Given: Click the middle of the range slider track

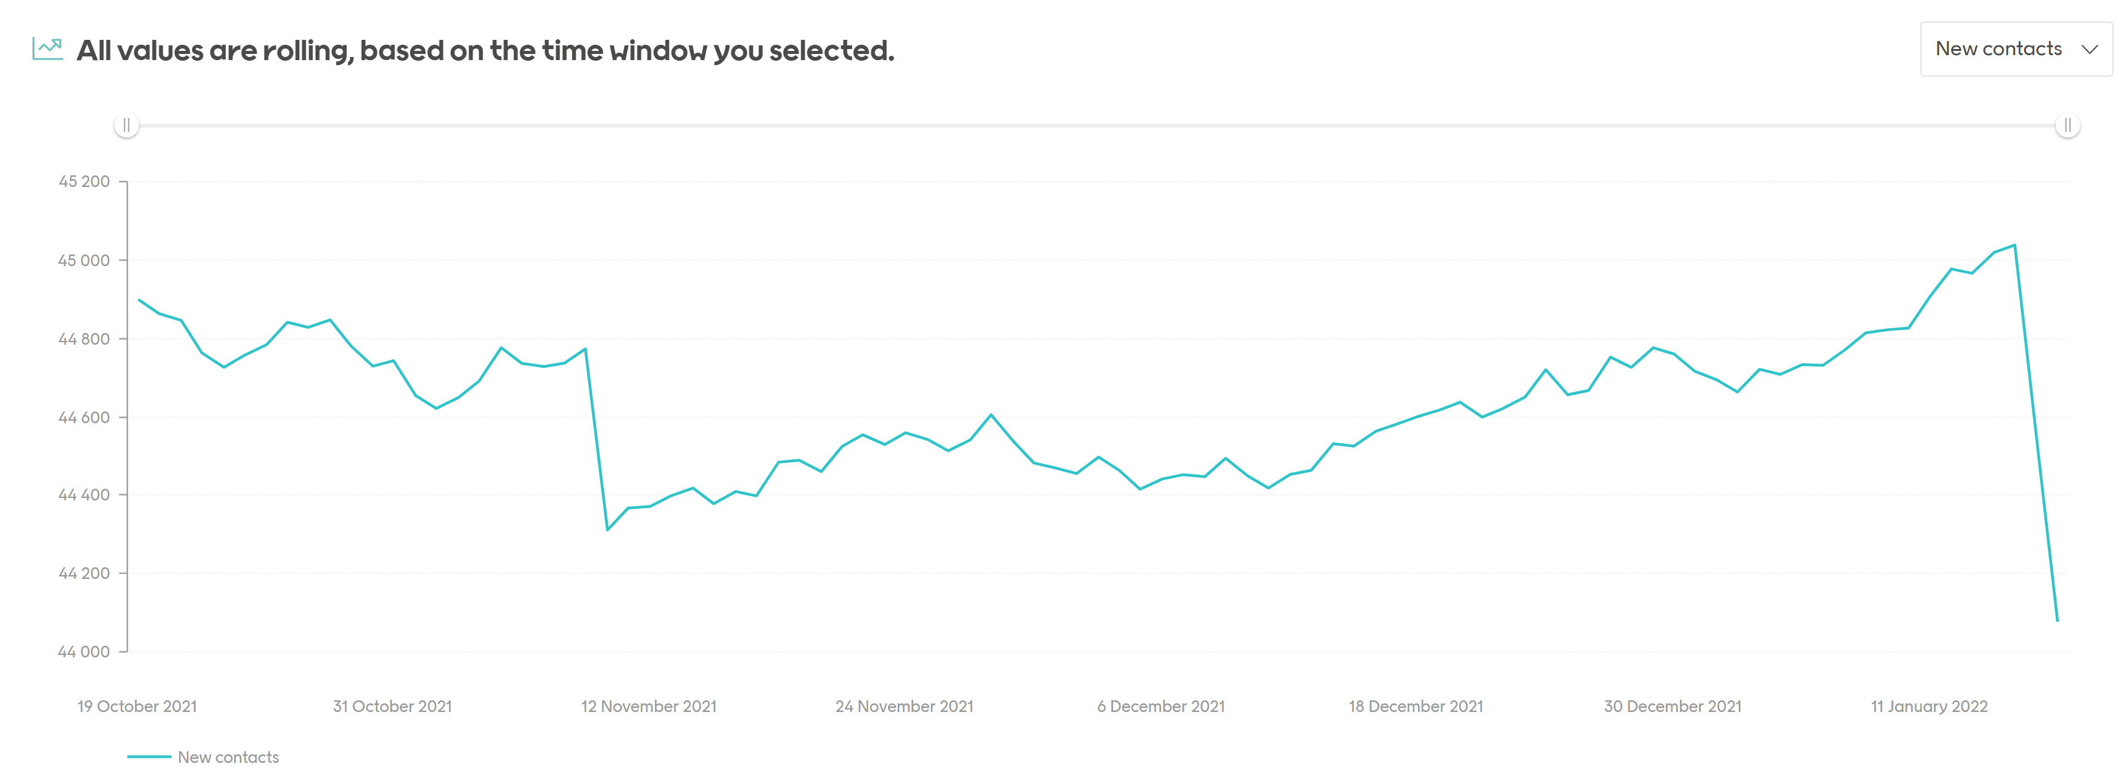Looking at the screenshot, I should [1097, 126].
